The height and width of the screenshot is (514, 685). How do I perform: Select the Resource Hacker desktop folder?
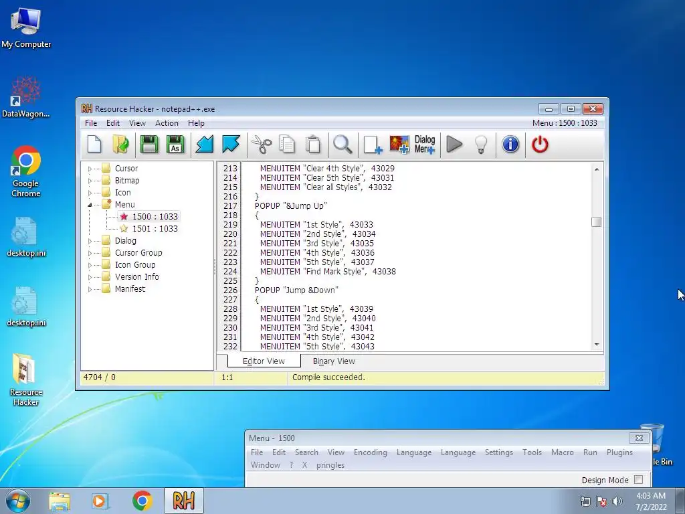point(26,379)
